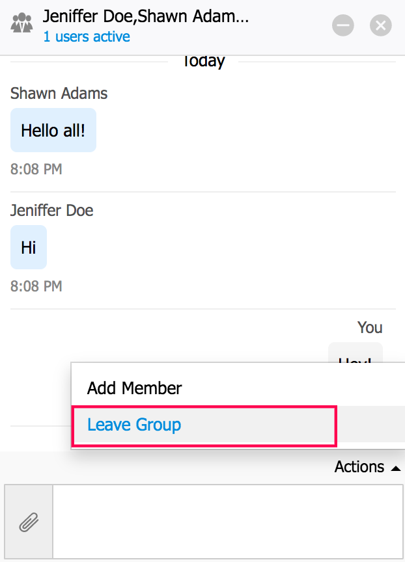Click the sender name Jeniffer Doe
The height and width of the screenshot is (562, 405).
tap(52, 211)
